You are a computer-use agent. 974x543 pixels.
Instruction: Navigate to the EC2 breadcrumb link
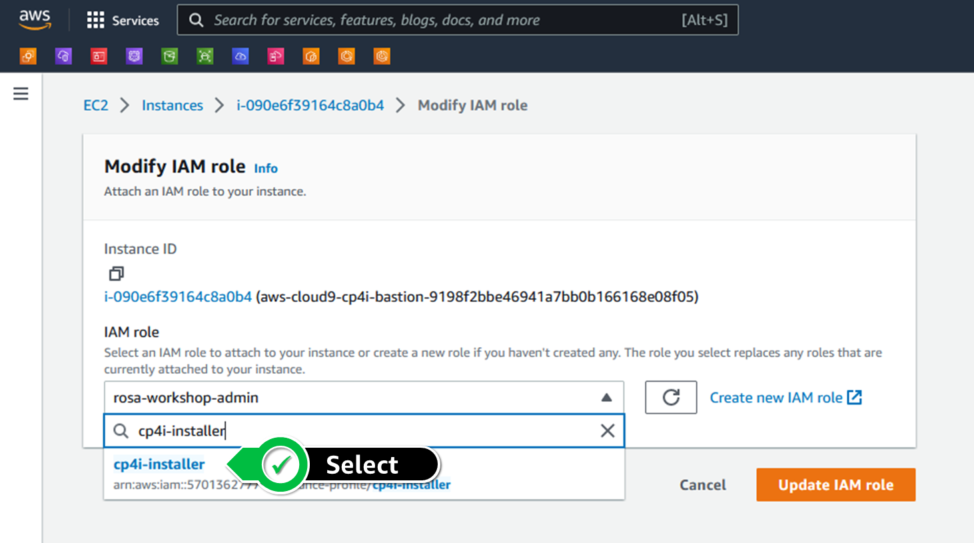point(95,105)
